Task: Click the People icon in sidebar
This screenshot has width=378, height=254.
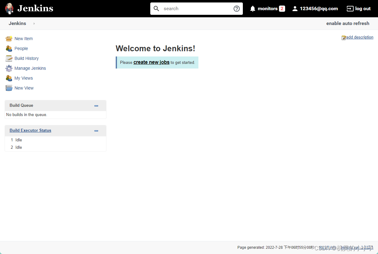Action: 9,48
